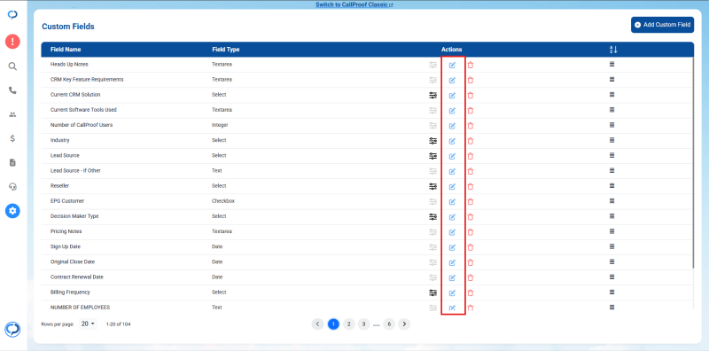
Task: Select the Original Close Date row text
Action: click(73, 261)
